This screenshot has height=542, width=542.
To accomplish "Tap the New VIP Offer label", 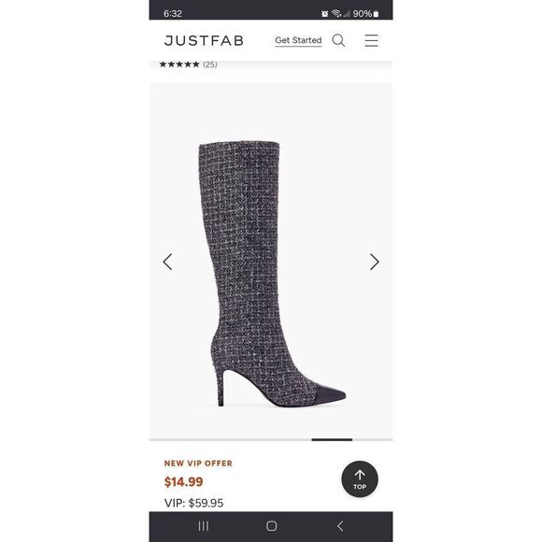I will [x=198, y=464].
